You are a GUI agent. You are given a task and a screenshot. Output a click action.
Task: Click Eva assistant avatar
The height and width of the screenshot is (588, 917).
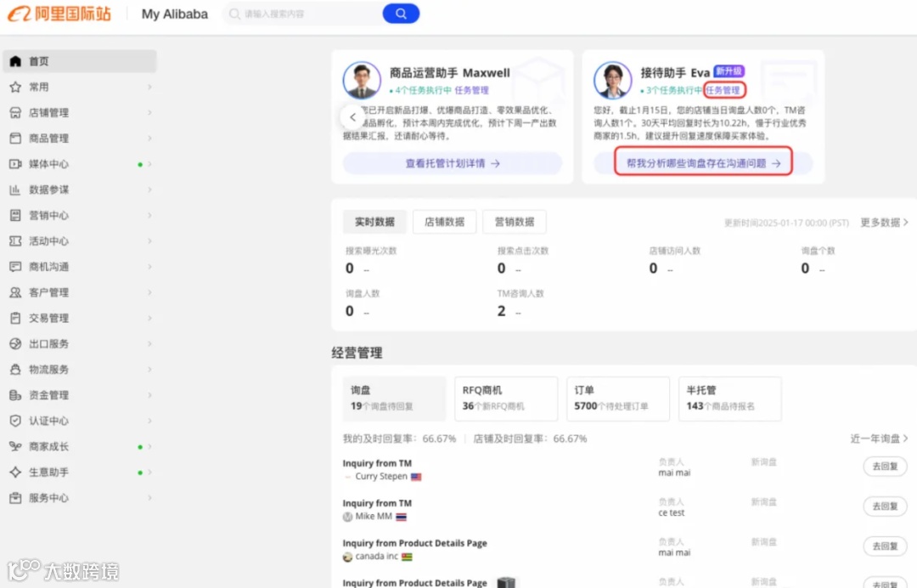(613, 80)
